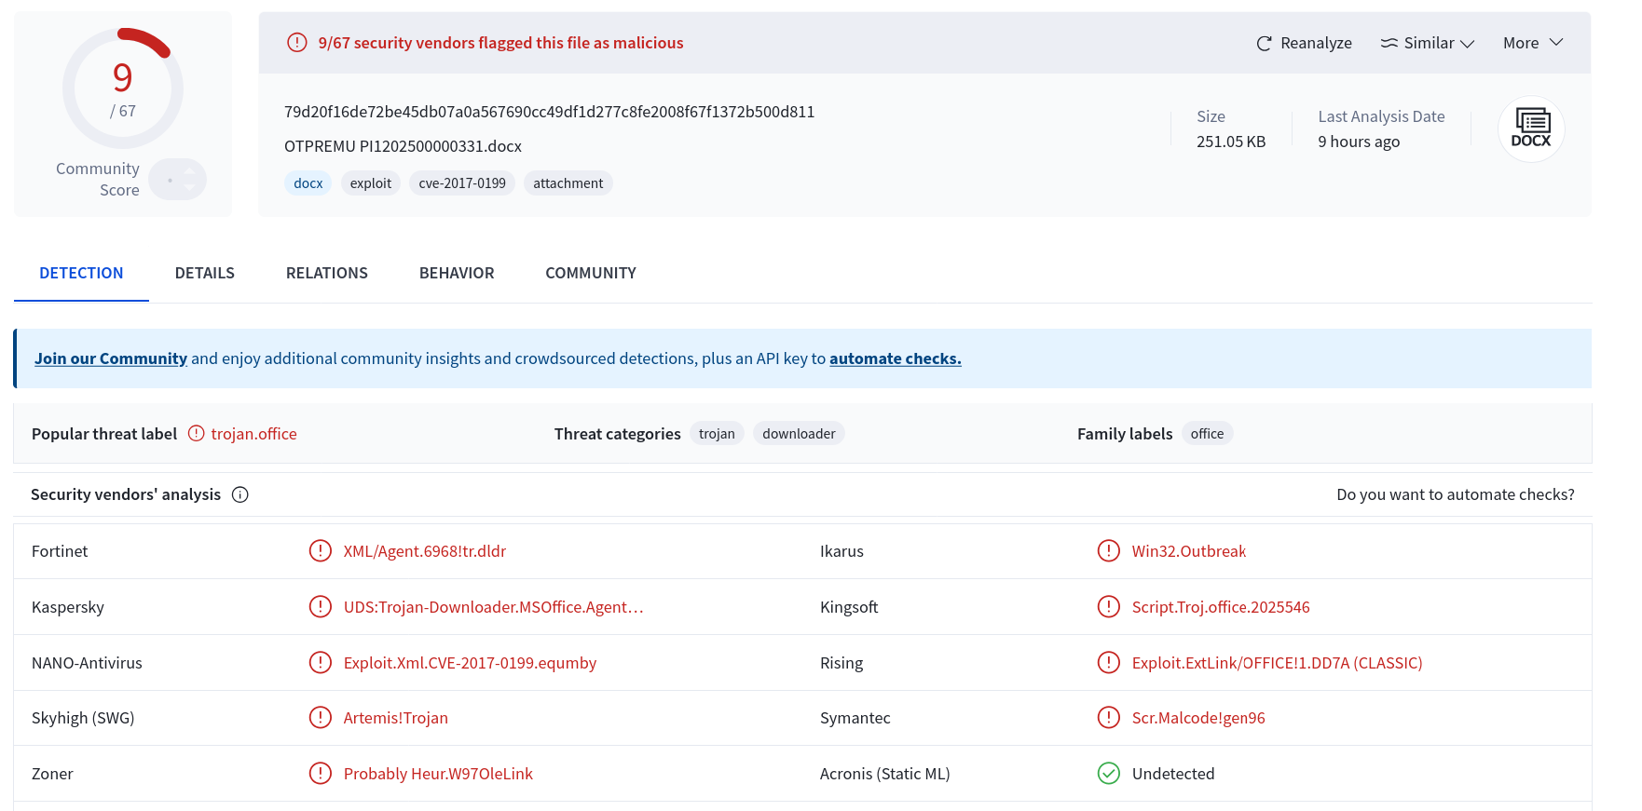Open the More dropdown menu
1642x811 pixels.
coord(1533,43)
